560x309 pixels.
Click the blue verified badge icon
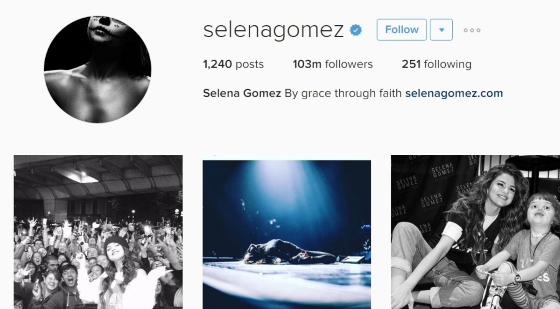356,30
